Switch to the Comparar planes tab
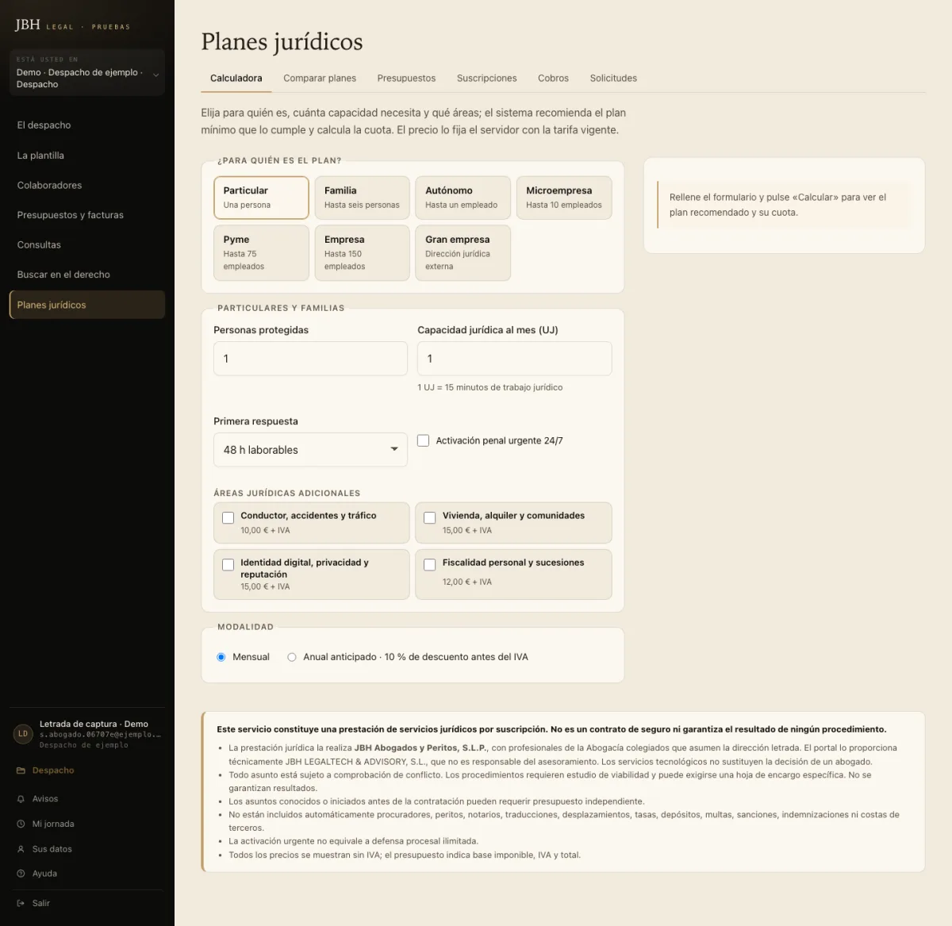952x926 pixels. coord(320,79)
